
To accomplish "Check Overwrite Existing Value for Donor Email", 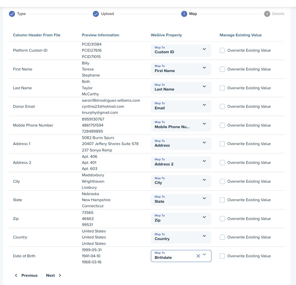I will click(222, 106).
